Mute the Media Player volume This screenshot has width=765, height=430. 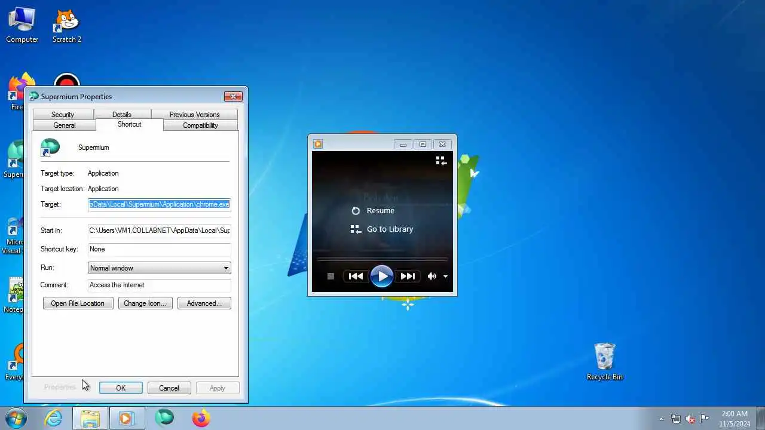click(x=432, y=277)
